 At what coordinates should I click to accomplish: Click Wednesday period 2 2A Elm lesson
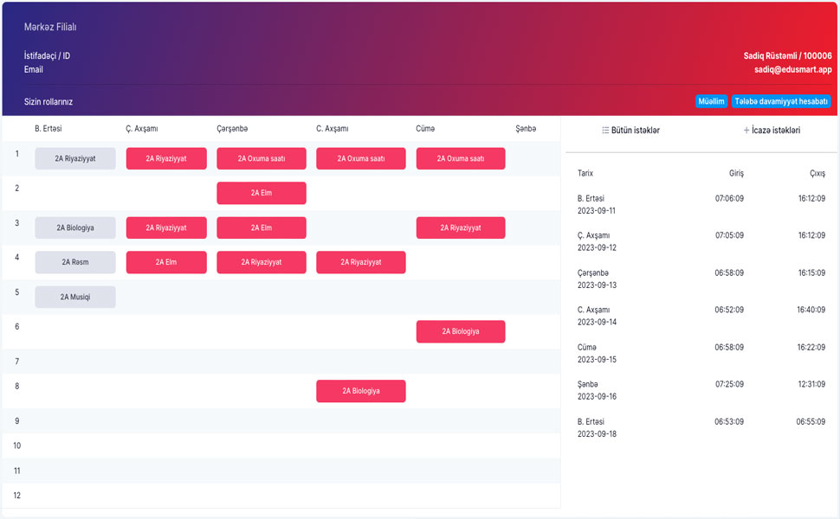pos(261,193)
